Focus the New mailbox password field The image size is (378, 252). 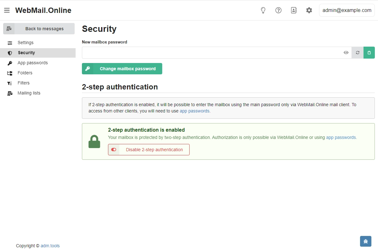[x=211, y=53]
